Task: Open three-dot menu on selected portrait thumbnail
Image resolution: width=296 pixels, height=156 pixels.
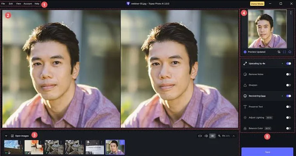Action: click(x=122, y=142)
